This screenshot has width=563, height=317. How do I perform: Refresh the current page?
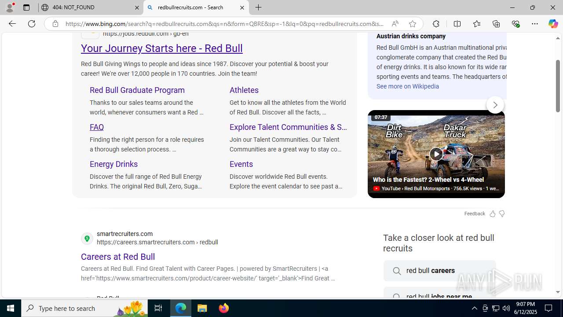point(32,24)
